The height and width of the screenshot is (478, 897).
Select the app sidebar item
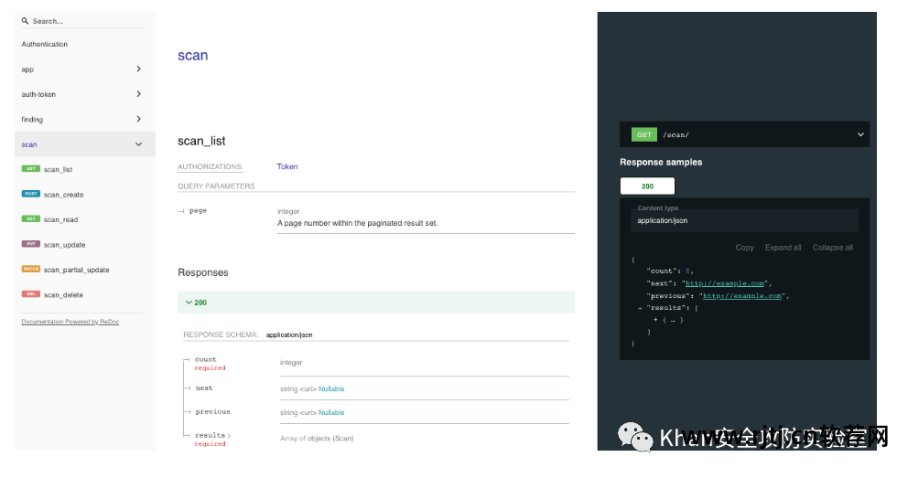[27, 69]
